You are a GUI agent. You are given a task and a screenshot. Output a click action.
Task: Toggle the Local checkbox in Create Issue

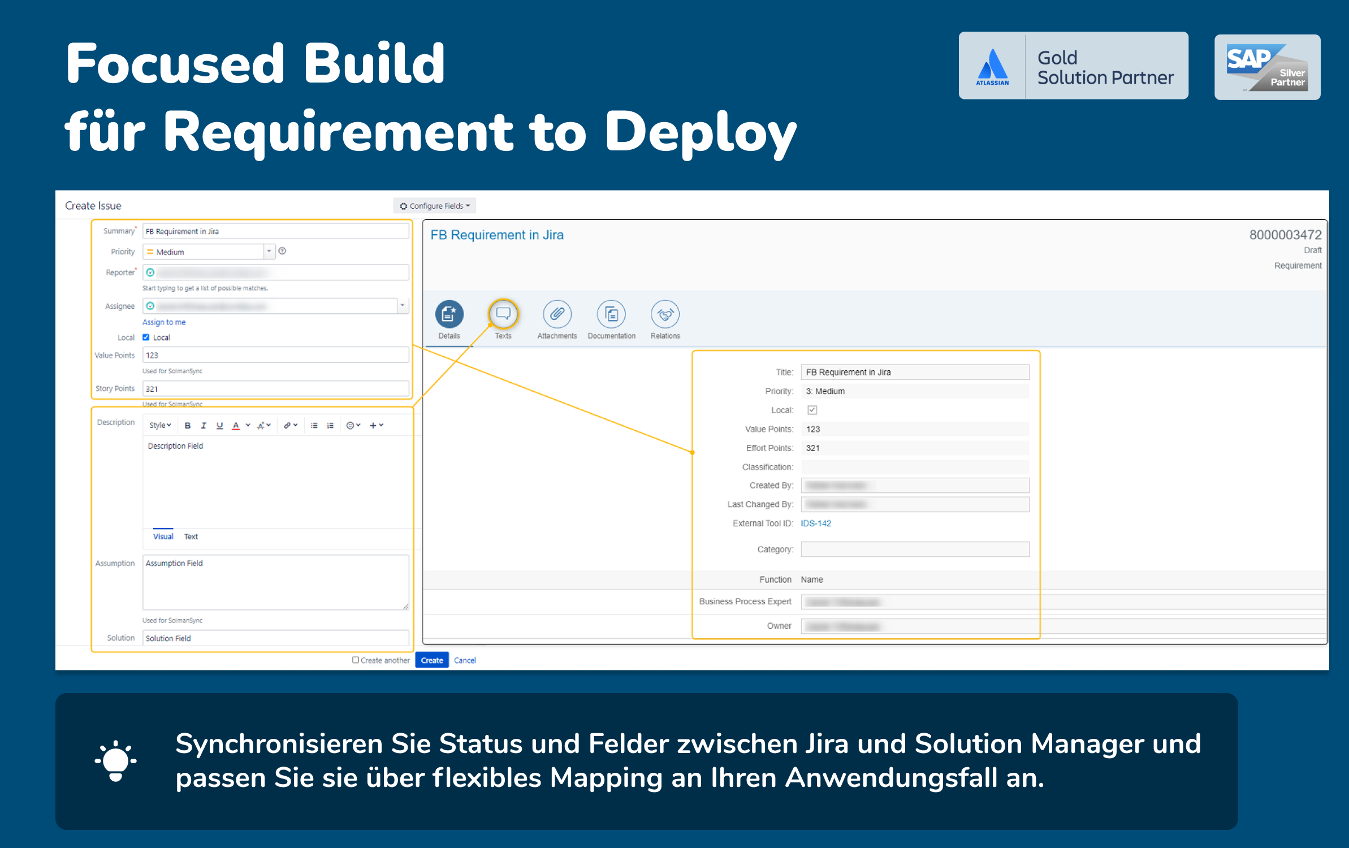pos(146,338)
